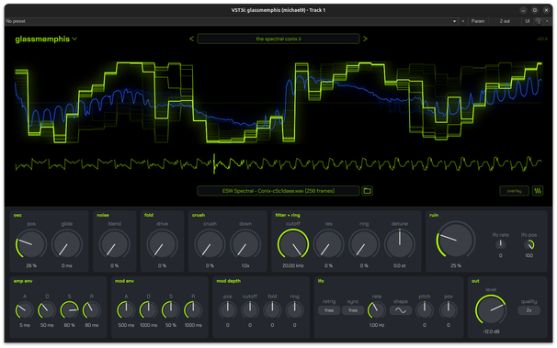Click the mod depth pos knob
The image size is (557, 348).
point(228,310)
